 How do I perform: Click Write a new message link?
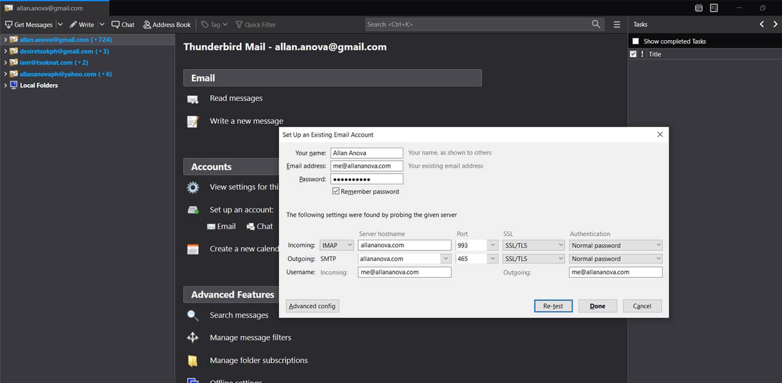(246, 121)
